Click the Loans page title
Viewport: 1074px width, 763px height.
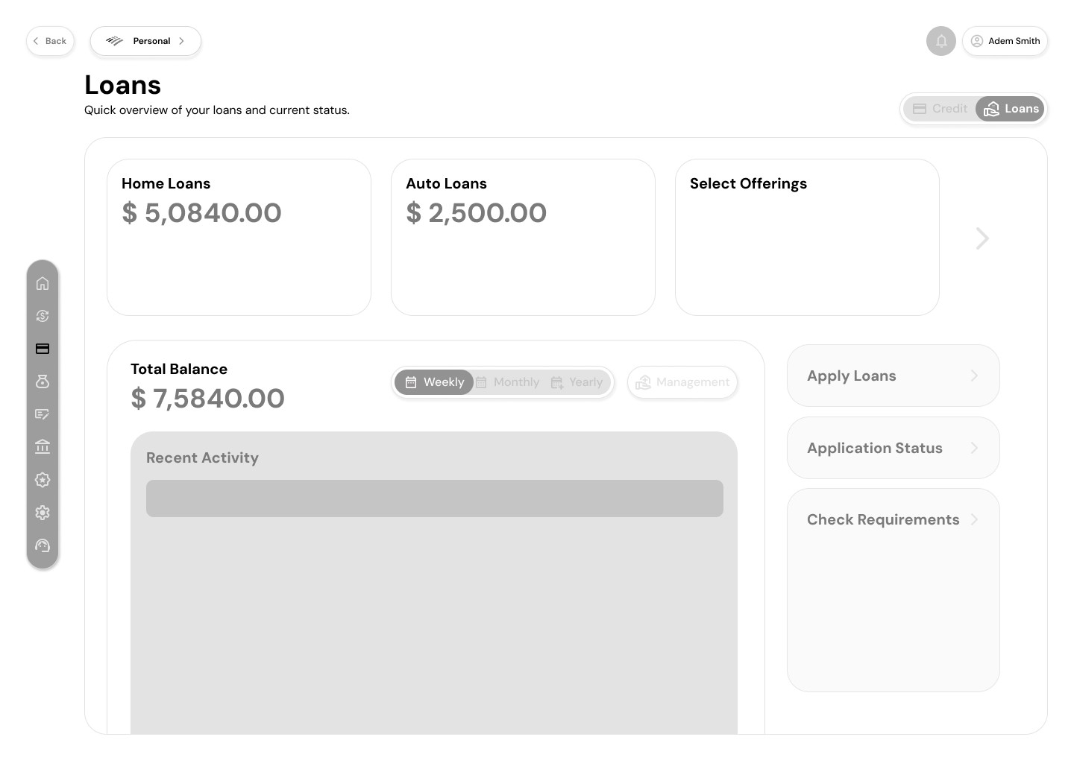pyautogui.click(x=122, y=85)
